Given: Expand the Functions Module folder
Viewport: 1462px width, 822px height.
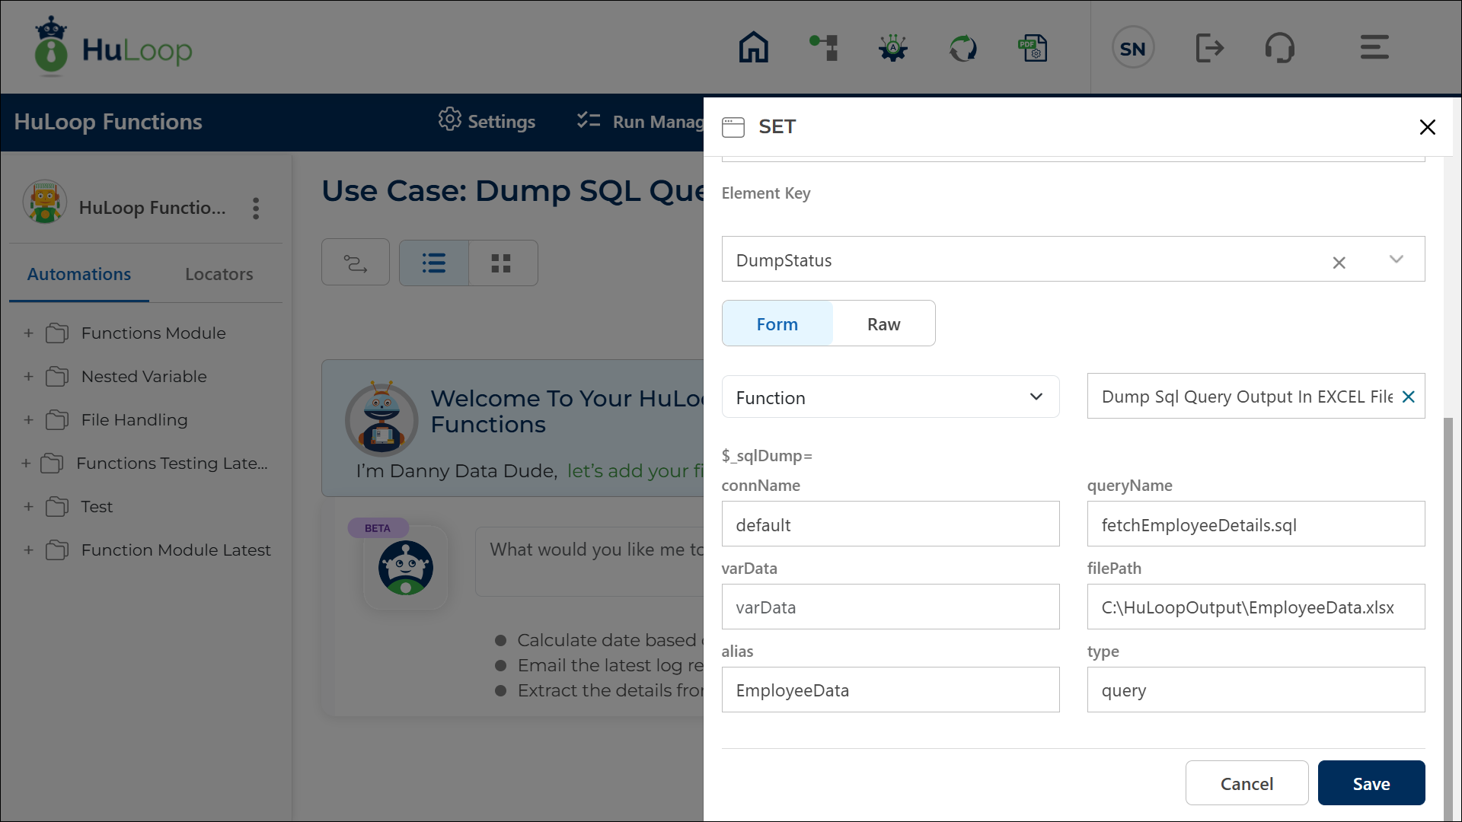Looking at the screenshot, I should click(x=28, y=333).
